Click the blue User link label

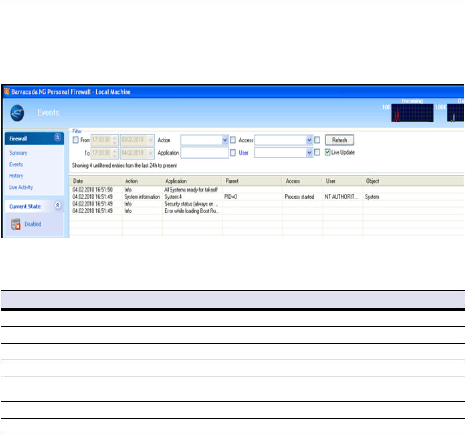click(x=243, y=153)
